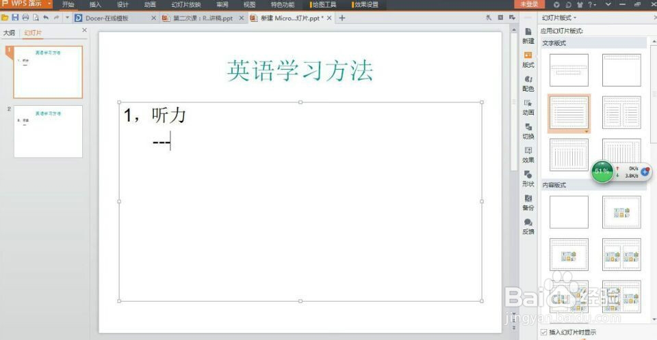The width and height of the screenshot is (657, 340).
Task: Select the title and two content layout
Action: point(621,255)
